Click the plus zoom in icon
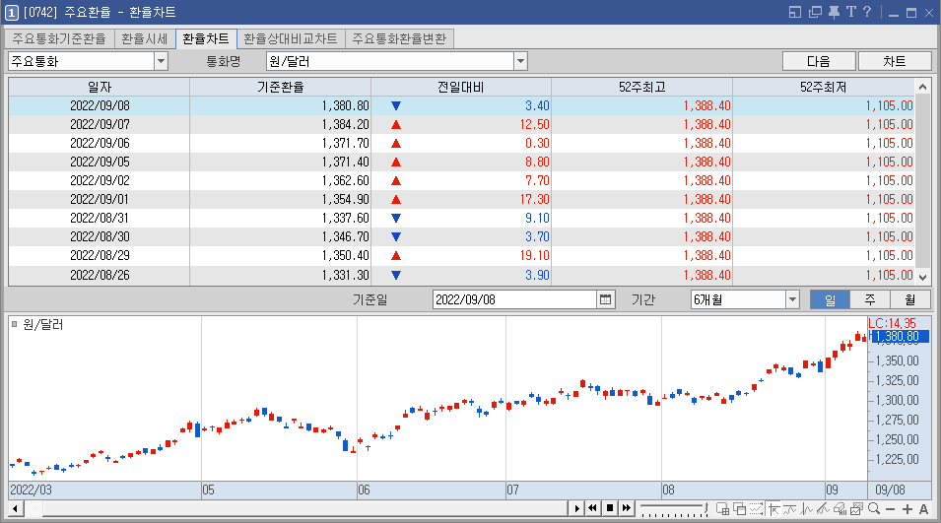Image resolution: width=941 pixels, height=523 pixels. tap(907, 509)
